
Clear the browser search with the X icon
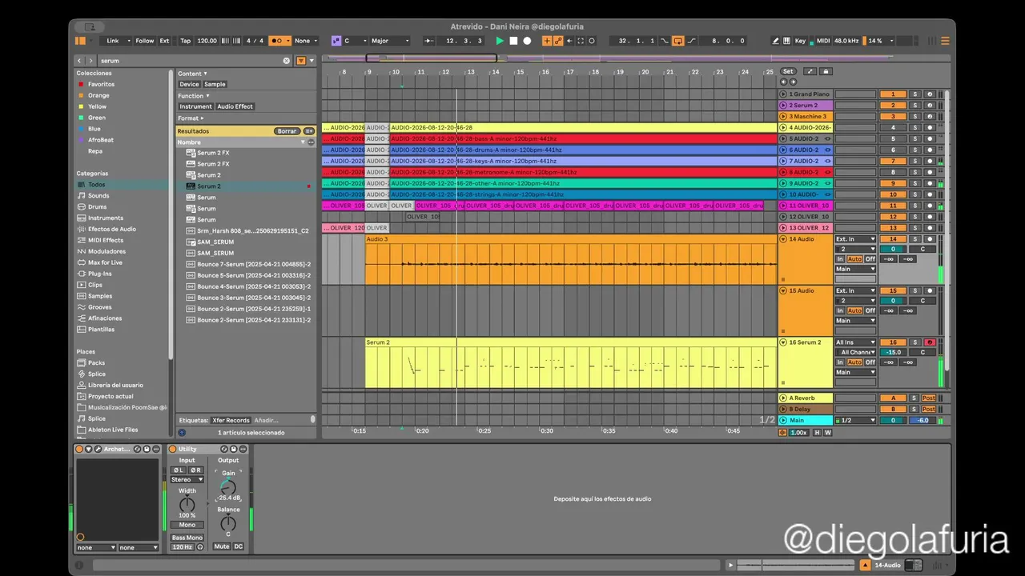[287, 61]
